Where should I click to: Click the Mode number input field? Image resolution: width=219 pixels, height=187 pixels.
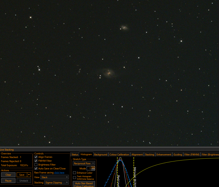[x=89, y=168]
